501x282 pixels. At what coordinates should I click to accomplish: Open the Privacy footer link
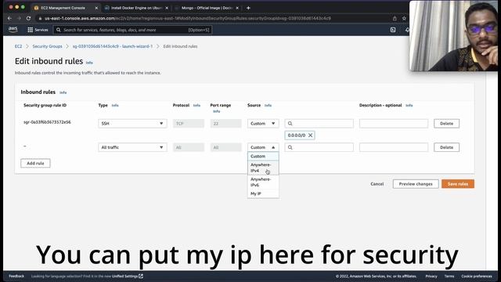(431, 277)
